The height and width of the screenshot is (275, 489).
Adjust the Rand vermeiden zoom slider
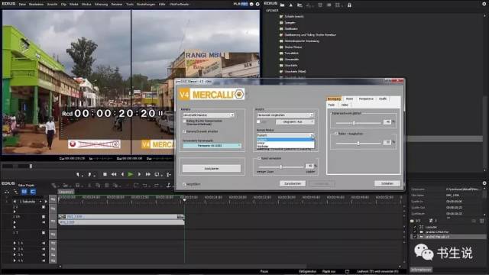tap(280, 167)
